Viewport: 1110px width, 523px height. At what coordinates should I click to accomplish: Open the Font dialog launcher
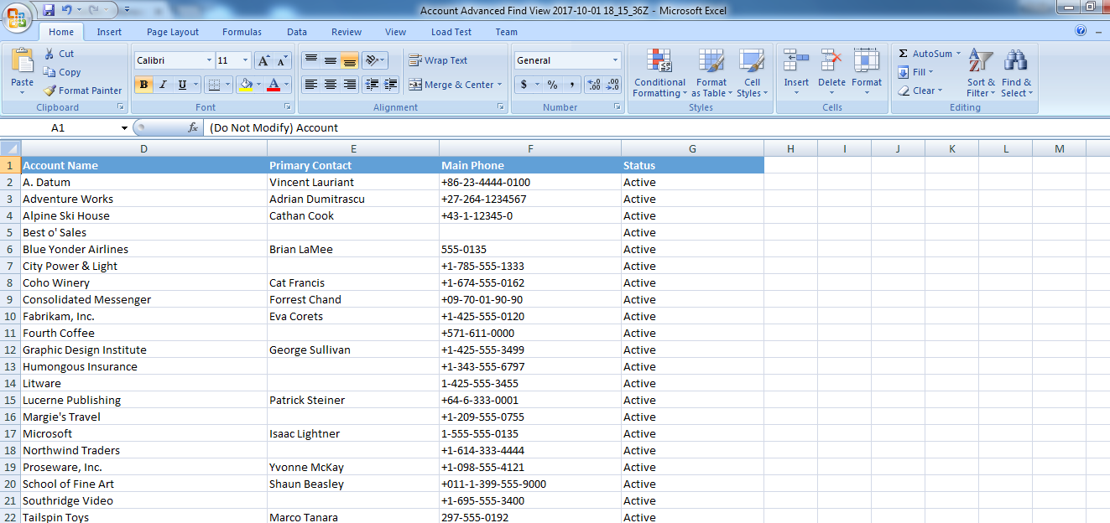288,107
